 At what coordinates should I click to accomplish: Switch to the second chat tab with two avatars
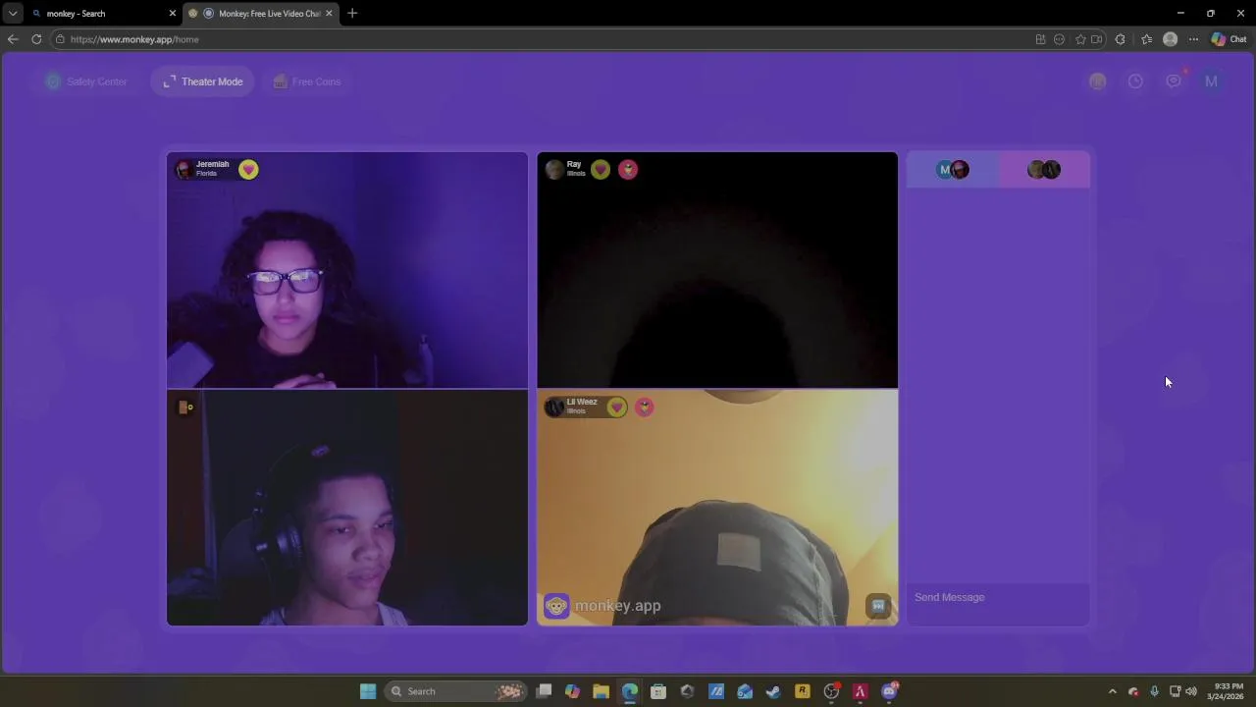coord(1044,170)
